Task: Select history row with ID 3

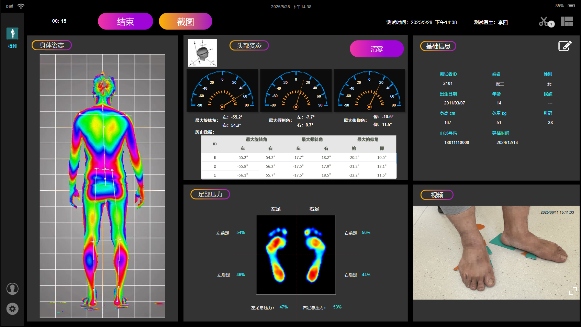Action: 298,157
